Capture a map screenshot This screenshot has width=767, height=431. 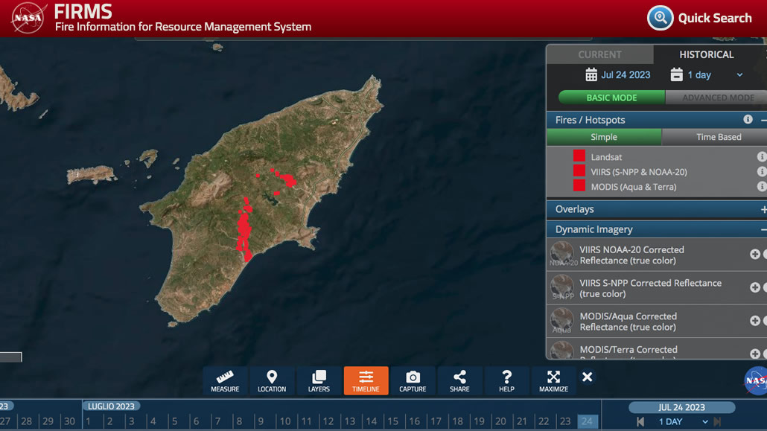coord(413,380)
